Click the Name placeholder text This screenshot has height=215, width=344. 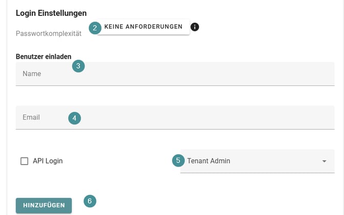pyautogui.click(x=32, y=74)
